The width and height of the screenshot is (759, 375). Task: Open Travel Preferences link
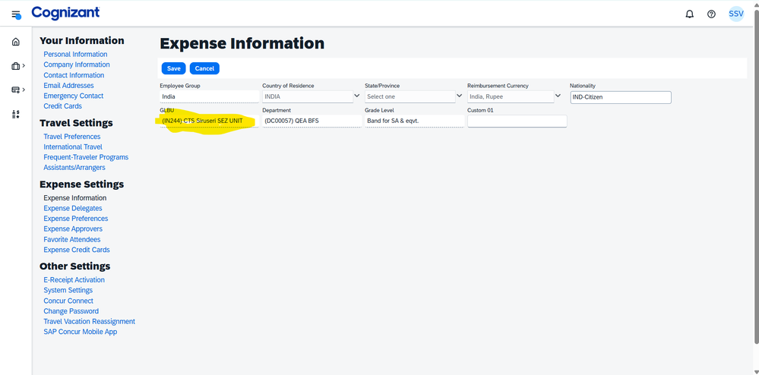pyautogui.click(x=72, y=137)
